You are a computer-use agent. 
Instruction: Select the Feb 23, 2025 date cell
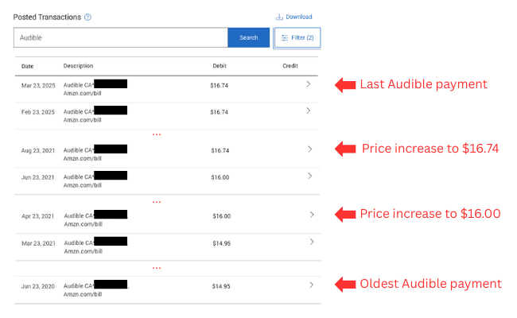[38, 112]
